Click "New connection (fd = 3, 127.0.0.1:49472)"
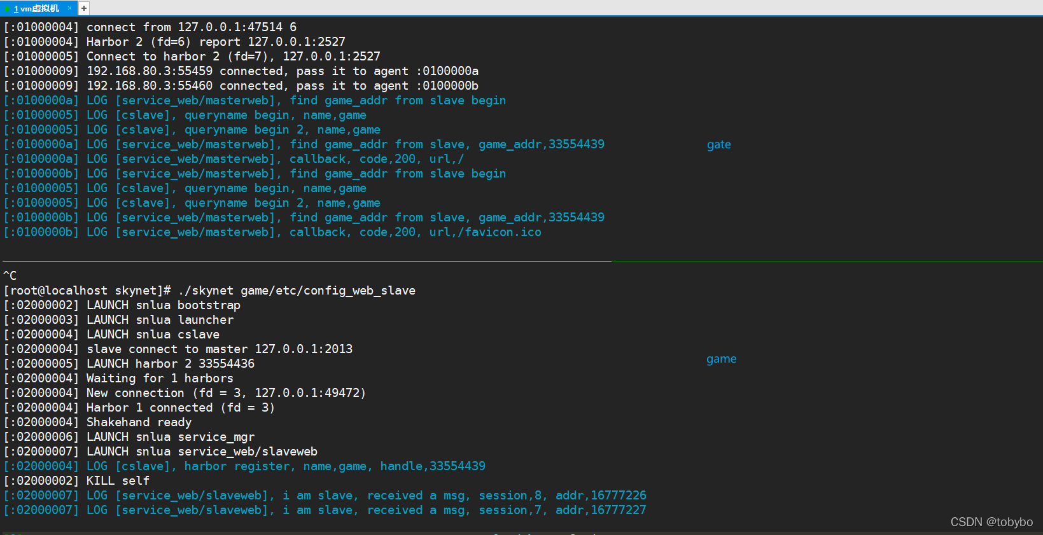 (227, 393)
